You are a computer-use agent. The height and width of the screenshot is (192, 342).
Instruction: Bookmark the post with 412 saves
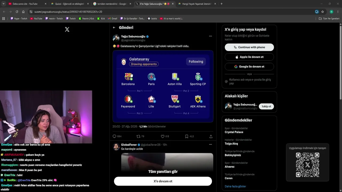tap(186, 136)
